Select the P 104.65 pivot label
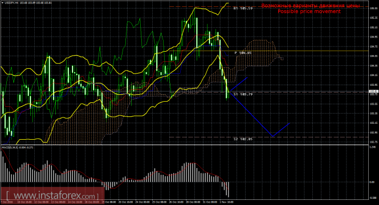This screenshot has width=379, height=205. click(243, 53)
